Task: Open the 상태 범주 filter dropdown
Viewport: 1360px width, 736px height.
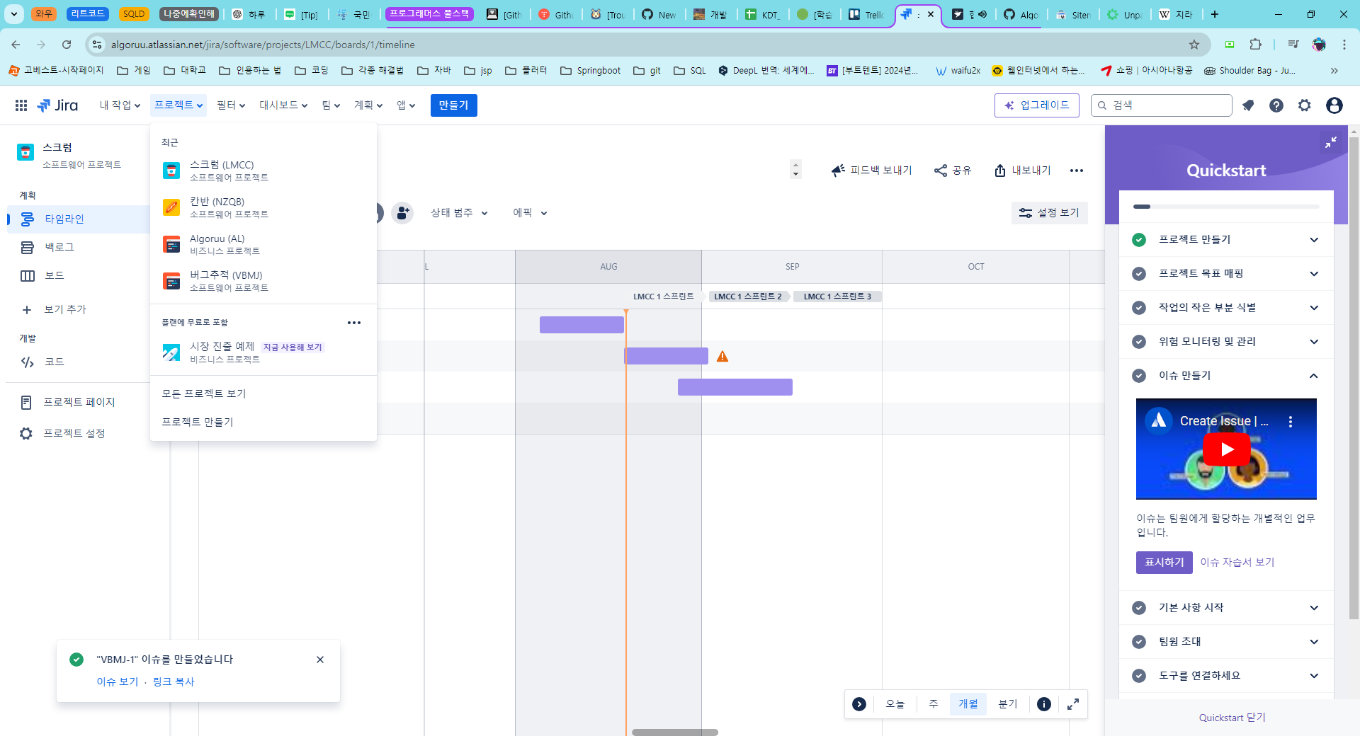Action: 460,213
